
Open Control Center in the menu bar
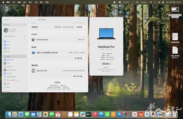point(159,2)
